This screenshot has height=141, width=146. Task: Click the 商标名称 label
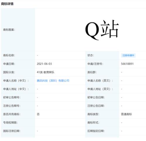coord(9,55)
